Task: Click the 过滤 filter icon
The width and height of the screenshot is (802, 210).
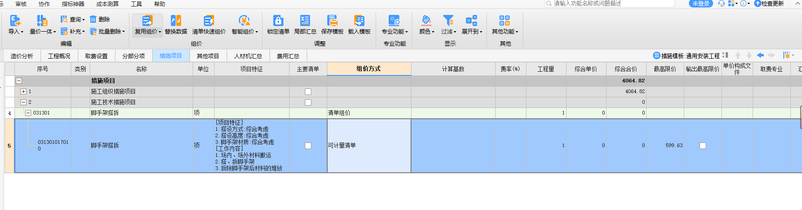Action: pos(448,20)
